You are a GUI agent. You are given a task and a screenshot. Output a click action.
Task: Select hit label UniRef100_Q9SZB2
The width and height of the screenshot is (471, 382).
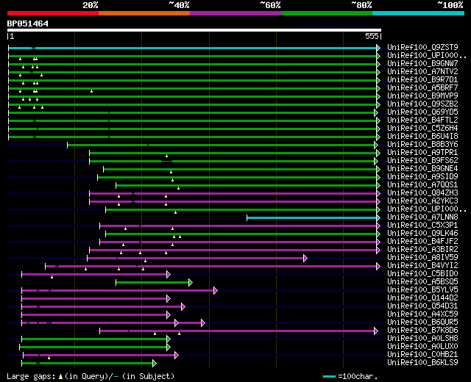point(422,104)
